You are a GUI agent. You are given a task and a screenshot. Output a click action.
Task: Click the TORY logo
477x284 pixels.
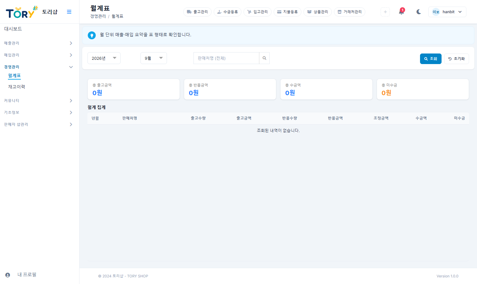[x=22, y=12]
